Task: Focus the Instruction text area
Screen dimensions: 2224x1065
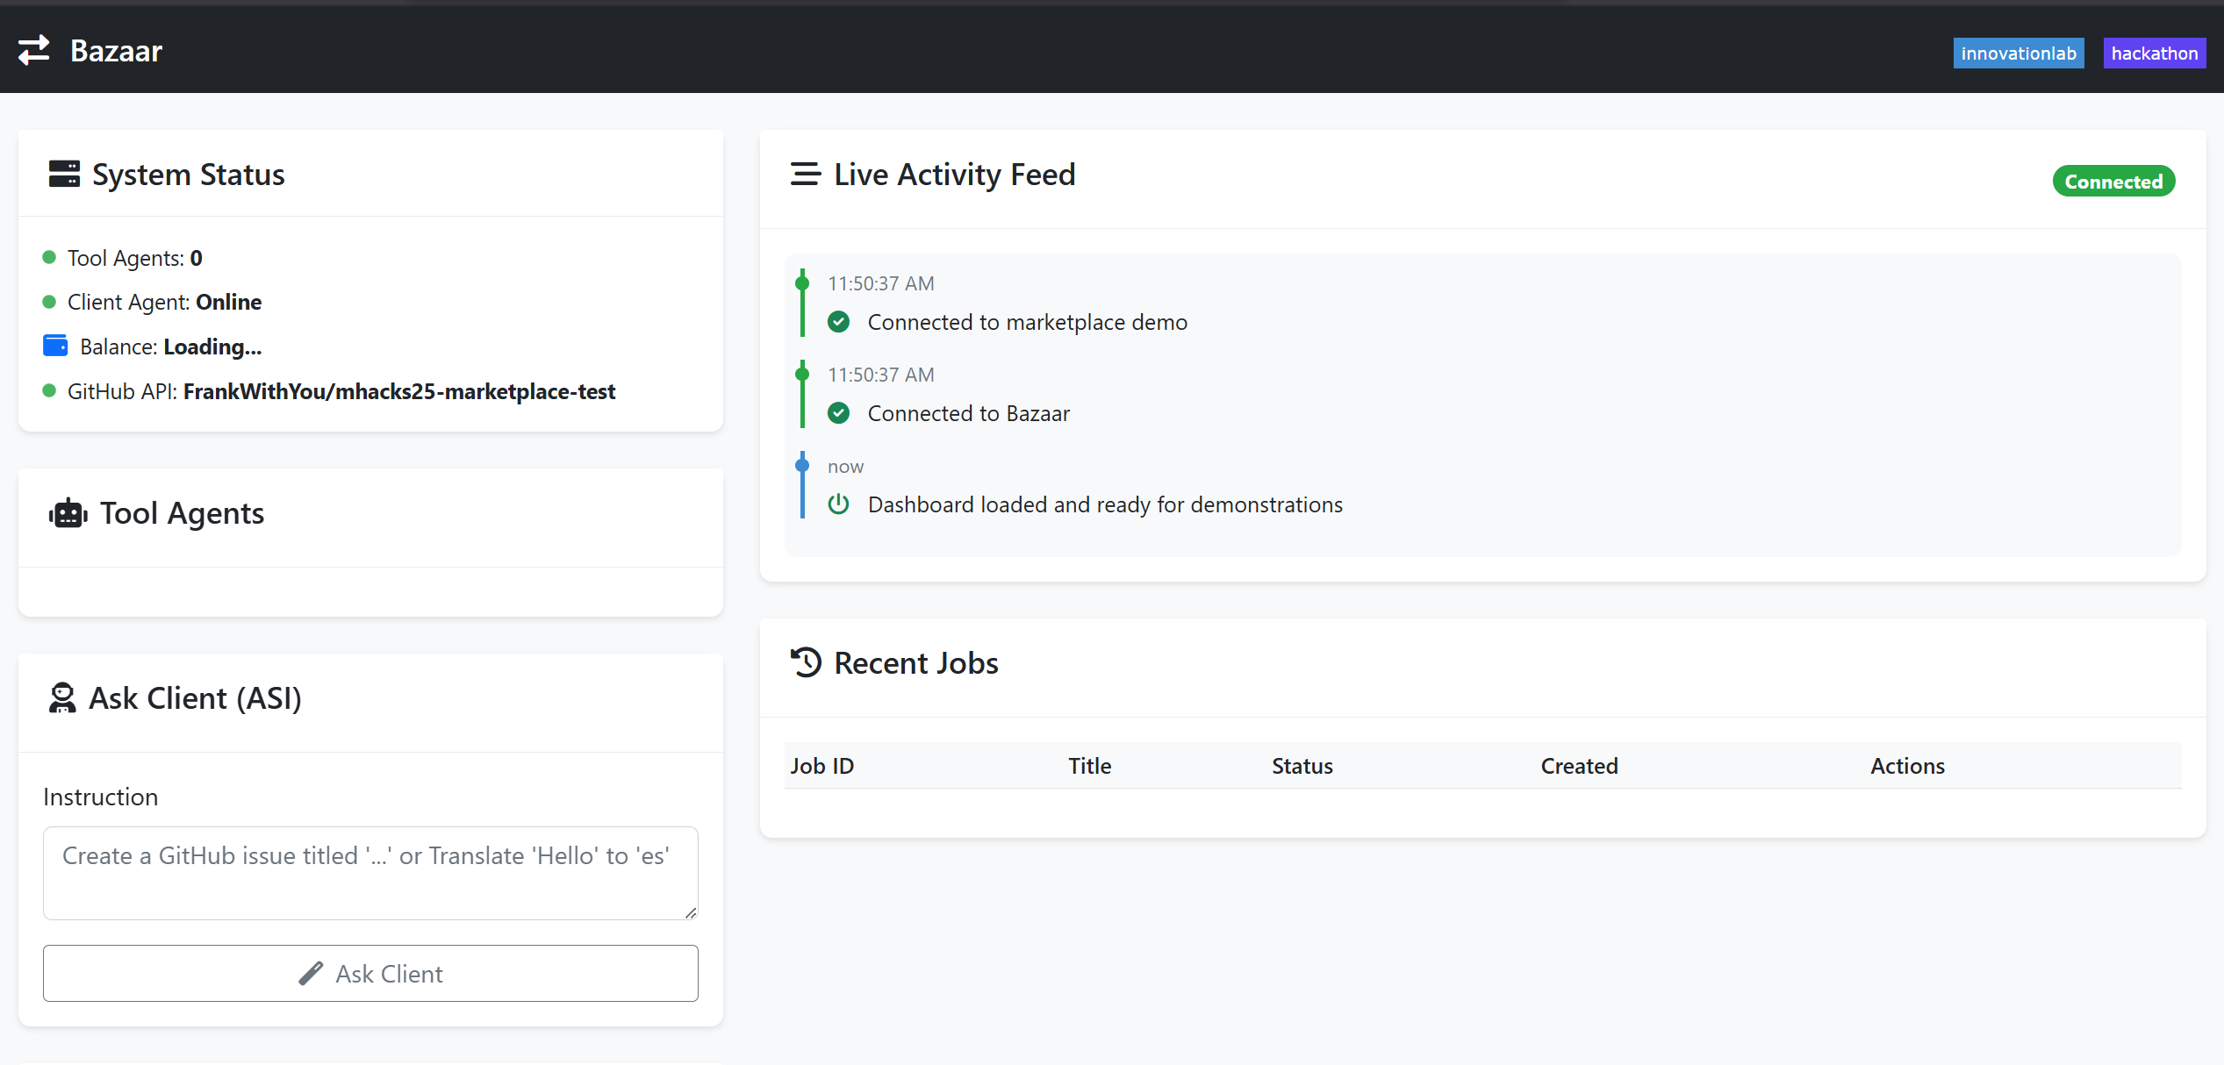Action: click(370, 872)
